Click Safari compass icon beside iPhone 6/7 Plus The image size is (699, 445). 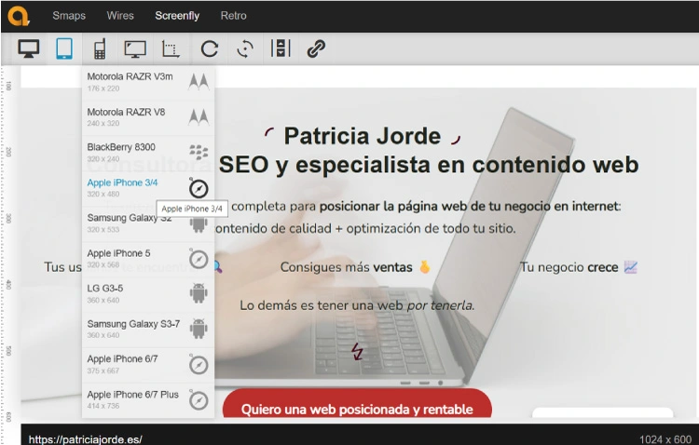pos(199,400)
